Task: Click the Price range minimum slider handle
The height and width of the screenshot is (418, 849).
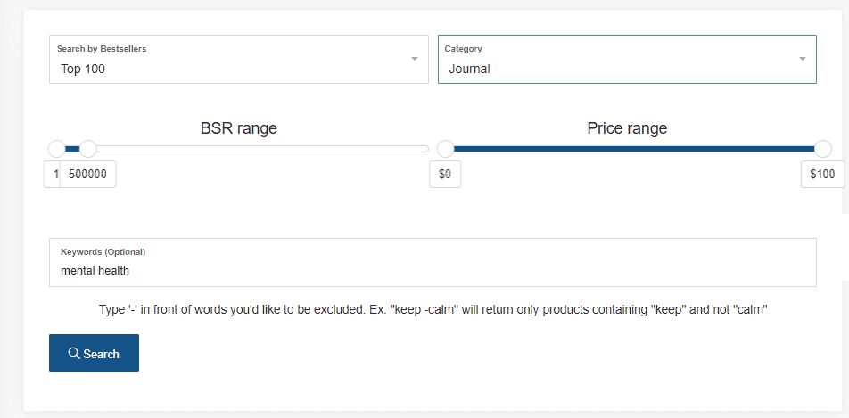Action: pyautogui.click(x=445, y=148)
